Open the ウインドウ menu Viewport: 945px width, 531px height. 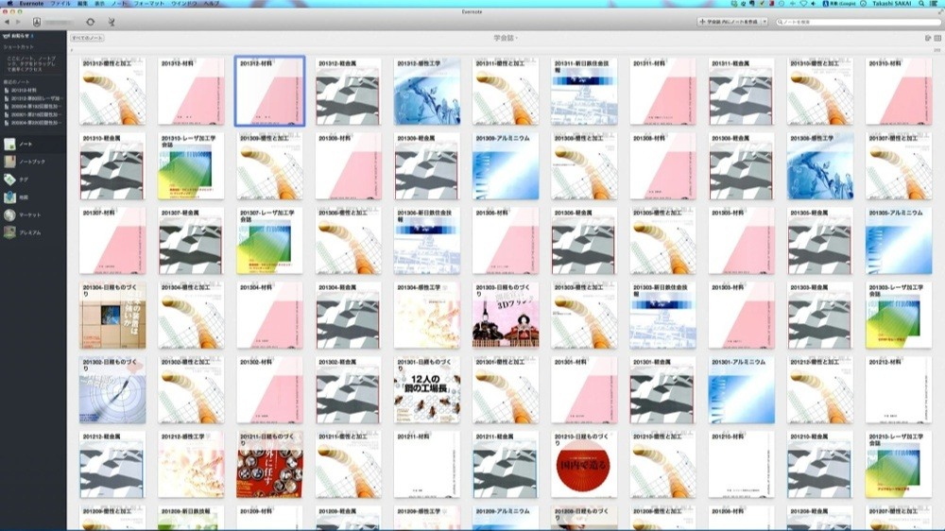184,4
